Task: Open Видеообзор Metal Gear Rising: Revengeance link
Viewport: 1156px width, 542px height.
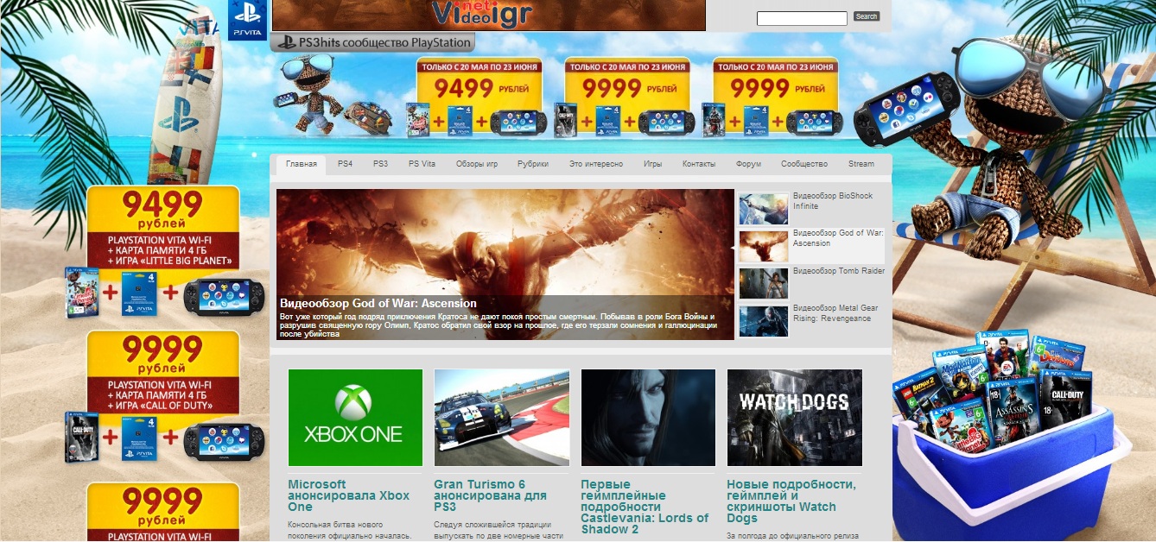Action: [835, 312]
